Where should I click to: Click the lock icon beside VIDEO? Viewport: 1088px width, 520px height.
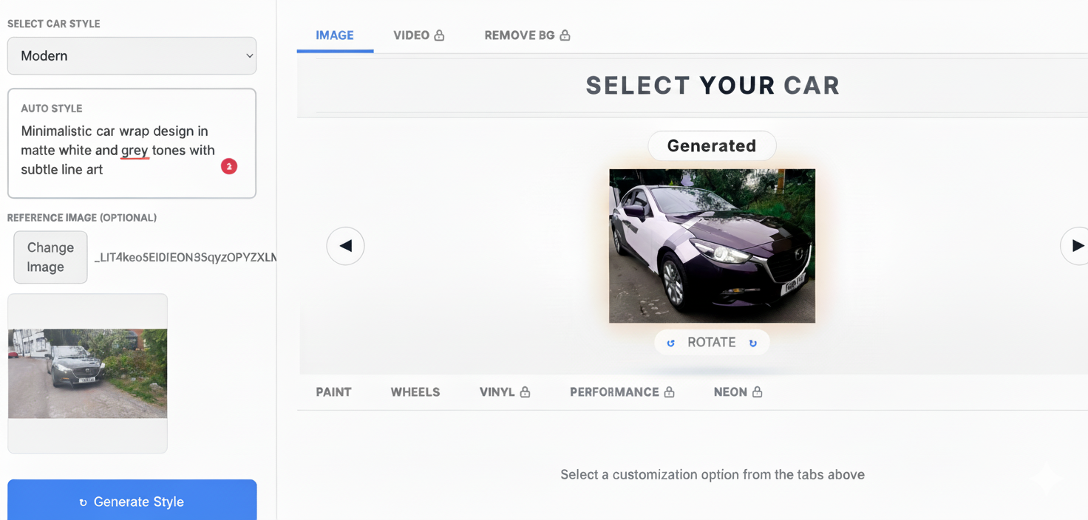click(x=439, y=35)
